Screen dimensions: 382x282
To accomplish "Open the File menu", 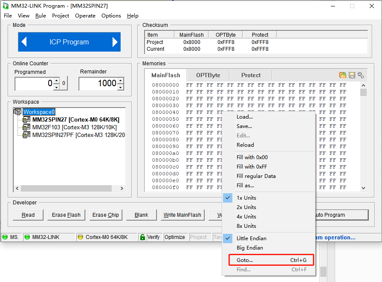I will coord(8,16).
